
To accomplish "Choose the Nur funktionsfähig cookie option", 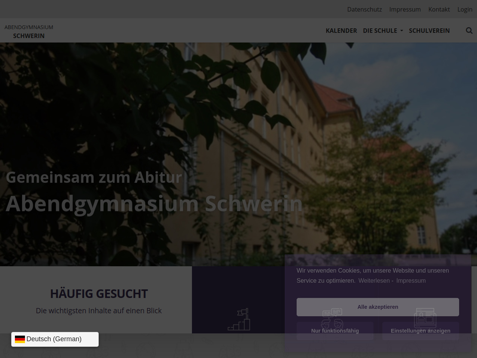I will pyautogui.click(x=335, y=331).
